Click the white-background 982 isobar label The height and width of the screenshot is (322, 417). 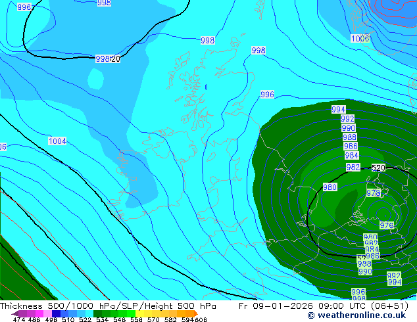pyautogui.click(x=353, y=168)
